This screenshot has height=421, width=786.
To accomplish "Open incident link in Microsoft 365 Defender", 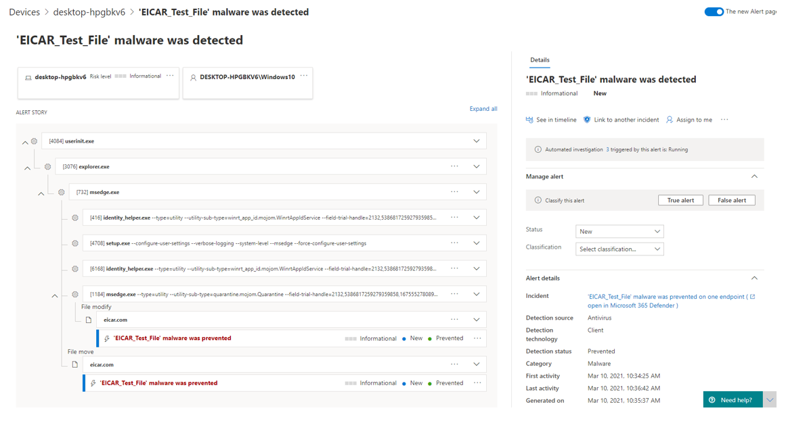I will pyautogui.click(x=671, y=301).
